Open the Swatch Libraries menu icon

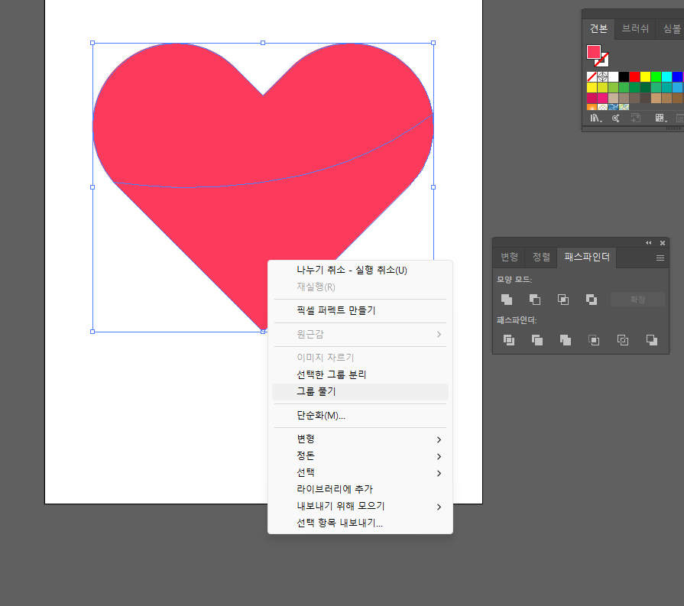point(595,118)
